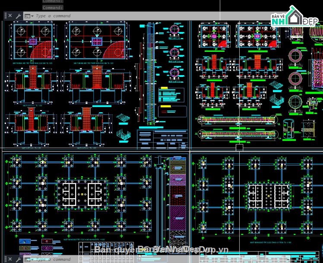Viewport: 323px width, 263px height.
Task: Expand the dropdown arrow beside top command icon
Action: coord(32,16)
